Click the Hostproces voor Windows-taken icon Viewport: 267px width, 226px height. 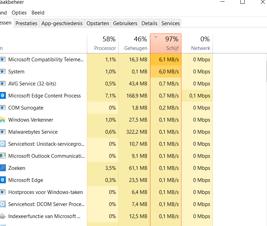point(3,192)
